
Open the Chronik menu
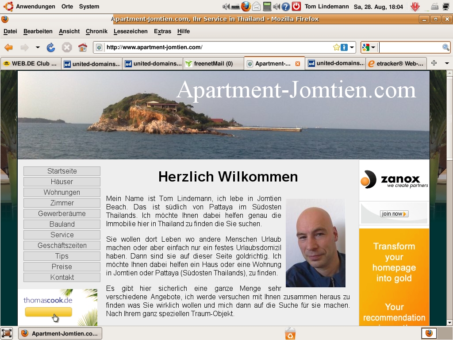96,31
